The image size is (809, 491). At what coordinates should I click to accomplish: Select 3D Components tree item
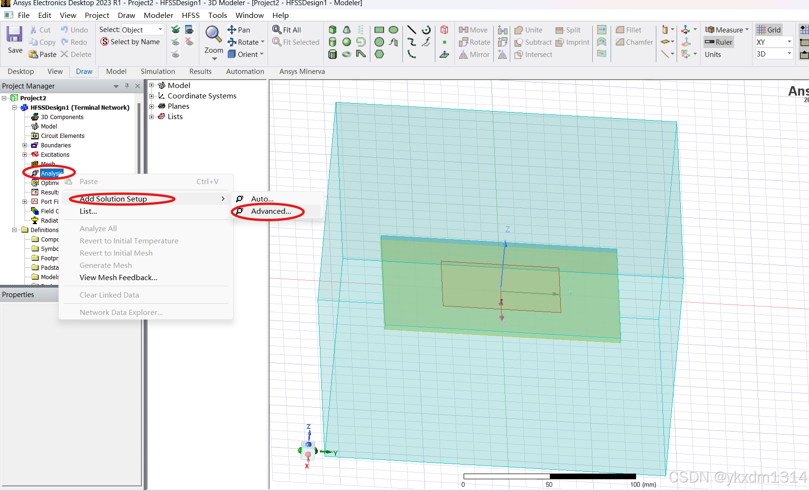[62, 117]
